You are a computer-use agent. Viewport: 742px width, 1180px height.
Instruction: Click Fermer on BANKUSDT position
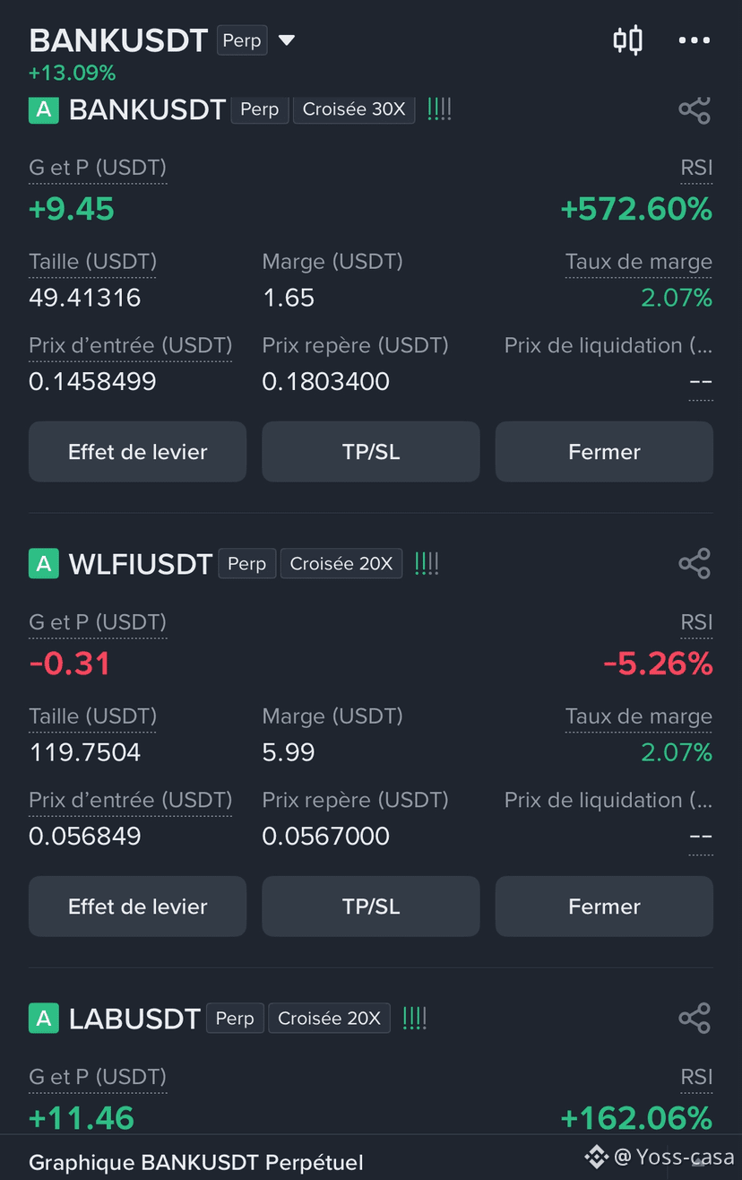tap(604, 452)
